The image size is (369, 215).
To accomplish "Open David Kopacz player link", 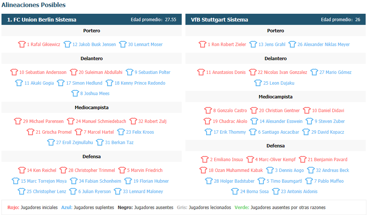I will [328, 132].
